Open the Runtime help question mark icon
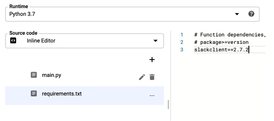 point(251,14)
